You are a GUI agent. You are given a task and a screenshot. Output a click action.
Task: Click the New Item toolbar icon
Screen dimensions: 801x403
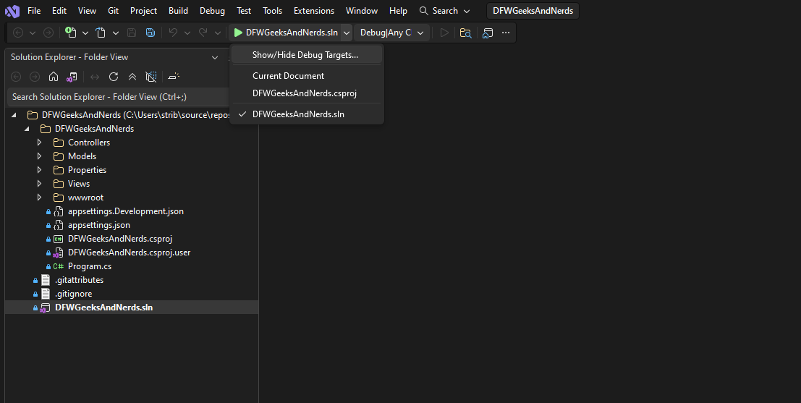click(70, 33)
